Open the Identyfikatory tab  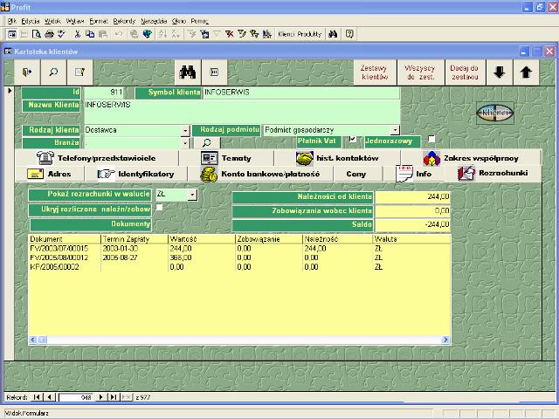point(136,174)
